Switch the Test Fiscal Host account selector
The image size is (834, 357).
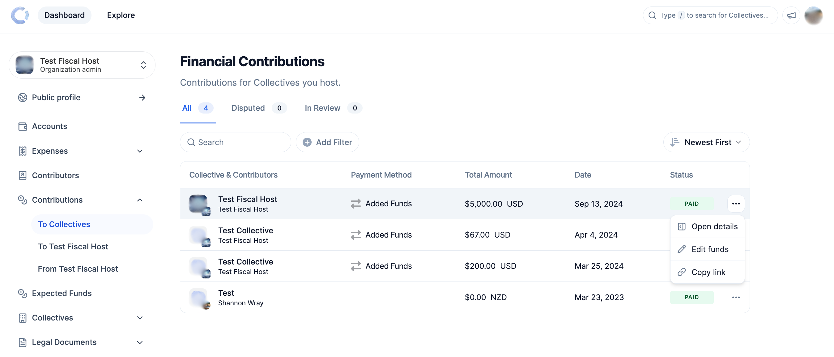pos(82,65)
